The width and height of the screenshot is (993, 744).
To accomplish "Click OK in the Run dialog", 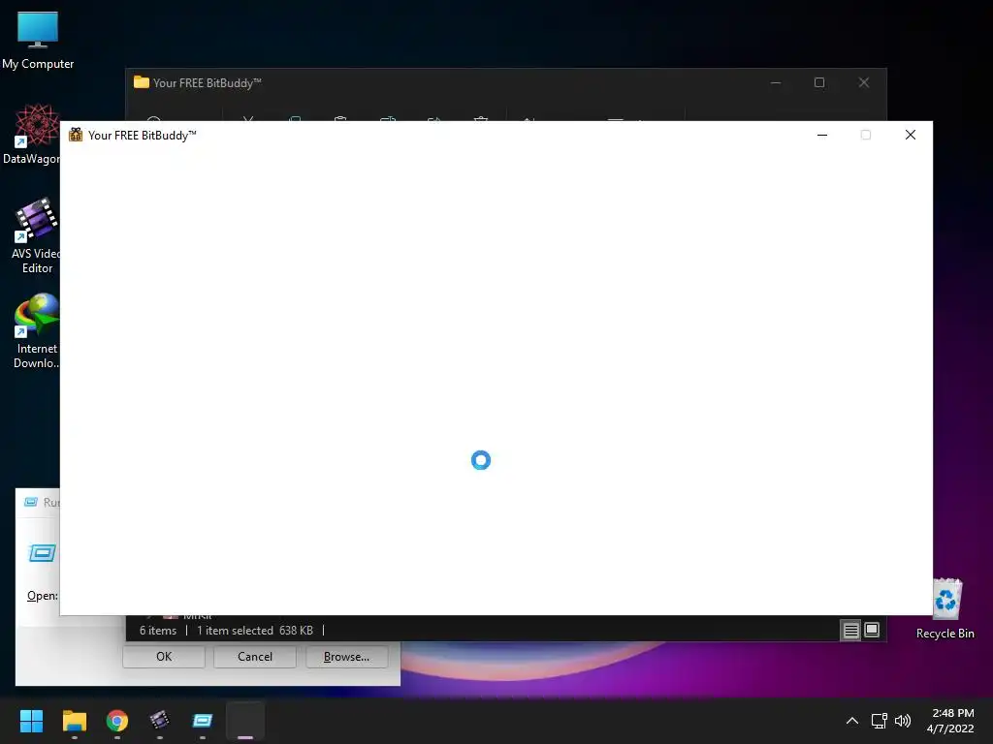I will 164,657.
